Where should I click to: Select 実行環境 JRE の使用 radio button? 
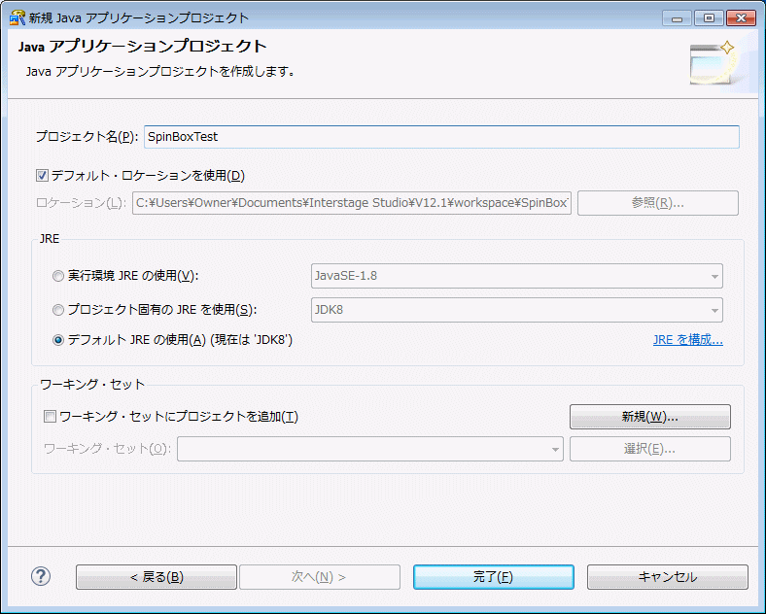tap(58, 276)
